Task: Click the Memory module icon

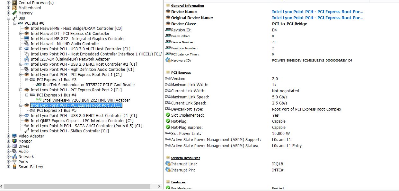Action: [14, 13]
